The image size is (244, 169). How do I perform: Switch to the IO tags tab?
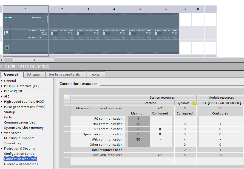[33, 74]
